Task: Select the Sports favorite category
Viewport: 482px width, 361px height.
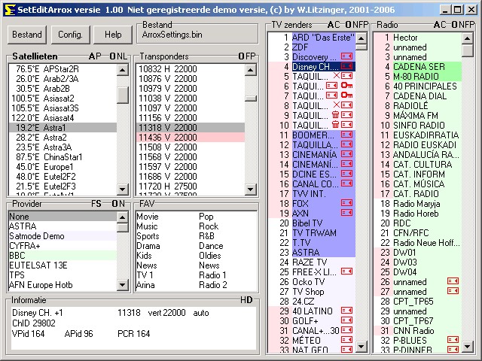Action: pos(148,236)
